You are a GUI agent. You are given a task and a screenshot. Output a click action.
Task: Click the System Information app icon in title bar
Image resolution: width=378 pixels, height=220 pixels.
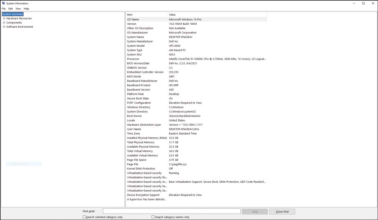pyautogui.click(x=3, y=3)
